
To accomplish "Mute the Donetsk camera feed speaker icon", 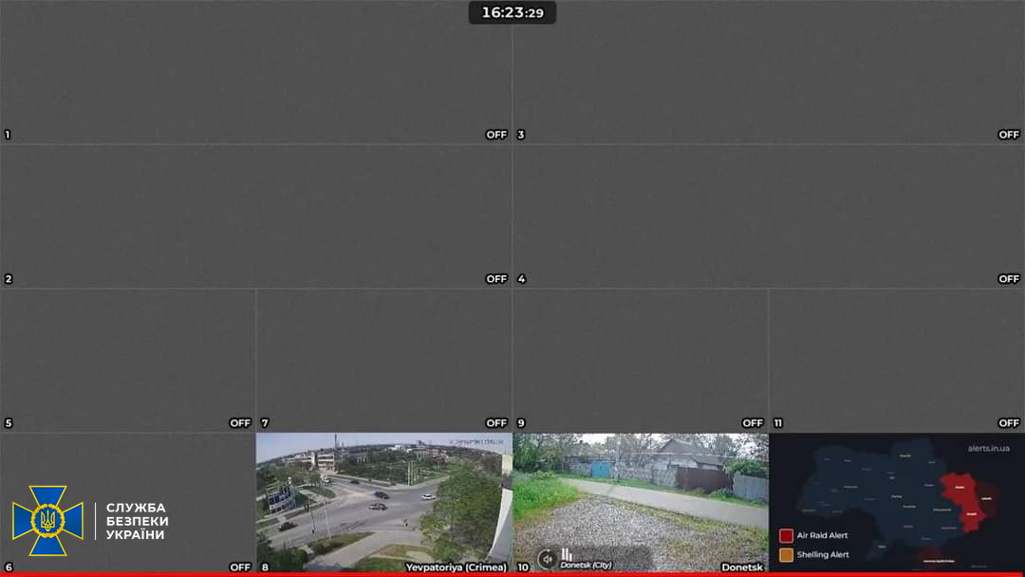I will (546, 559).
